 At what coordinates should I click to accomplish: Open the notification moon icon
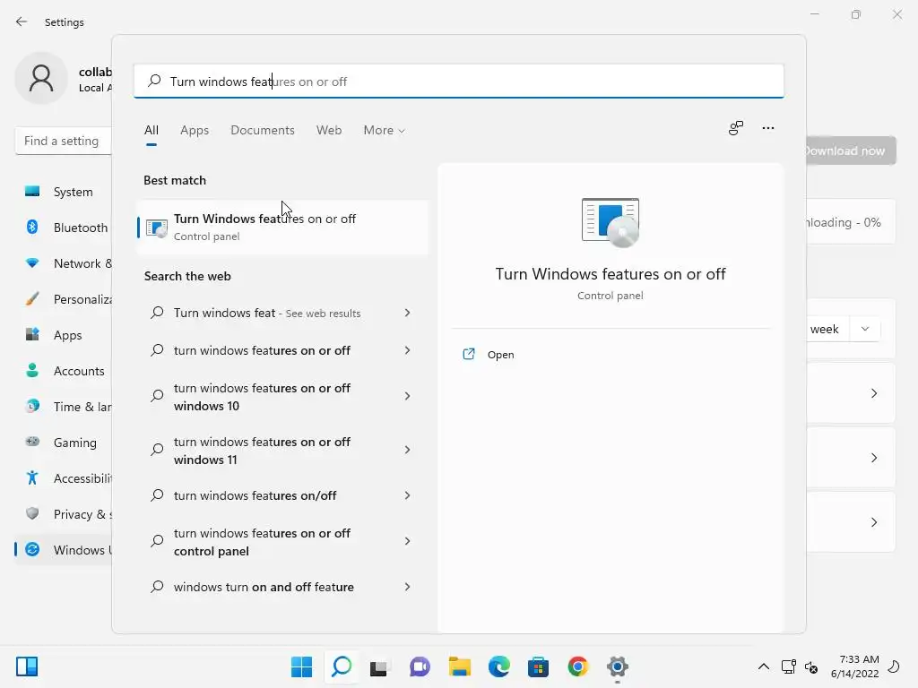[894, 666]
